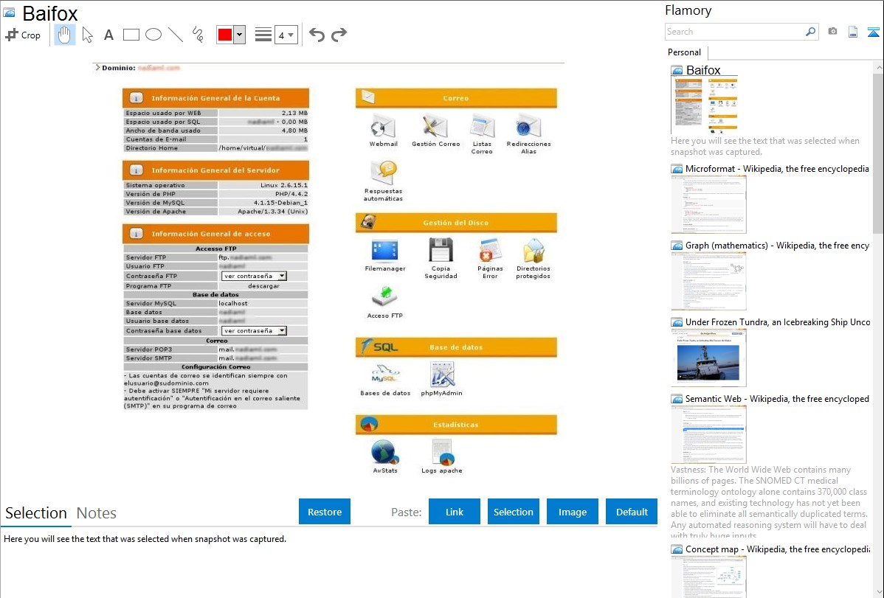The width and height of the screenshot is (884, 598).
Task: Open the Contraseña base datos dropdown
Action: (x=255, y=331)
